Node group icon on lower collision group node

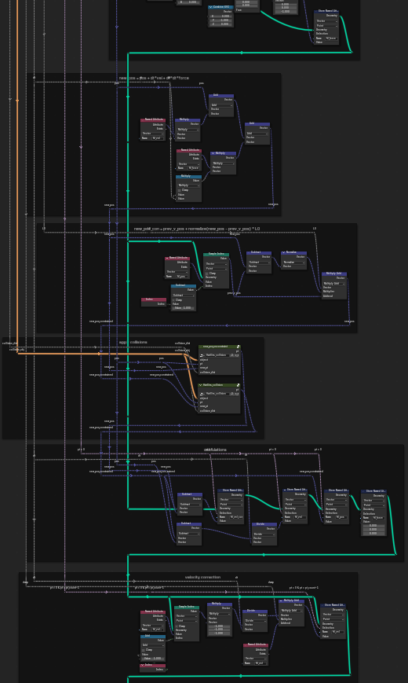238,385
